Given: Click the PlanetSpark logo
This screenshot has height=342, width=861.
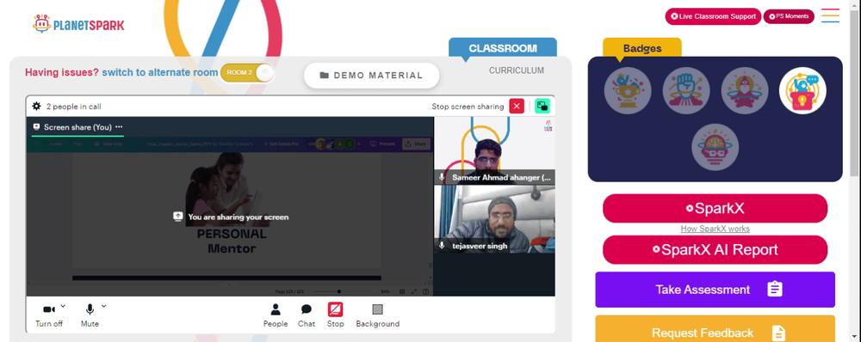Looking at the screenshot, I should [78, 24].
